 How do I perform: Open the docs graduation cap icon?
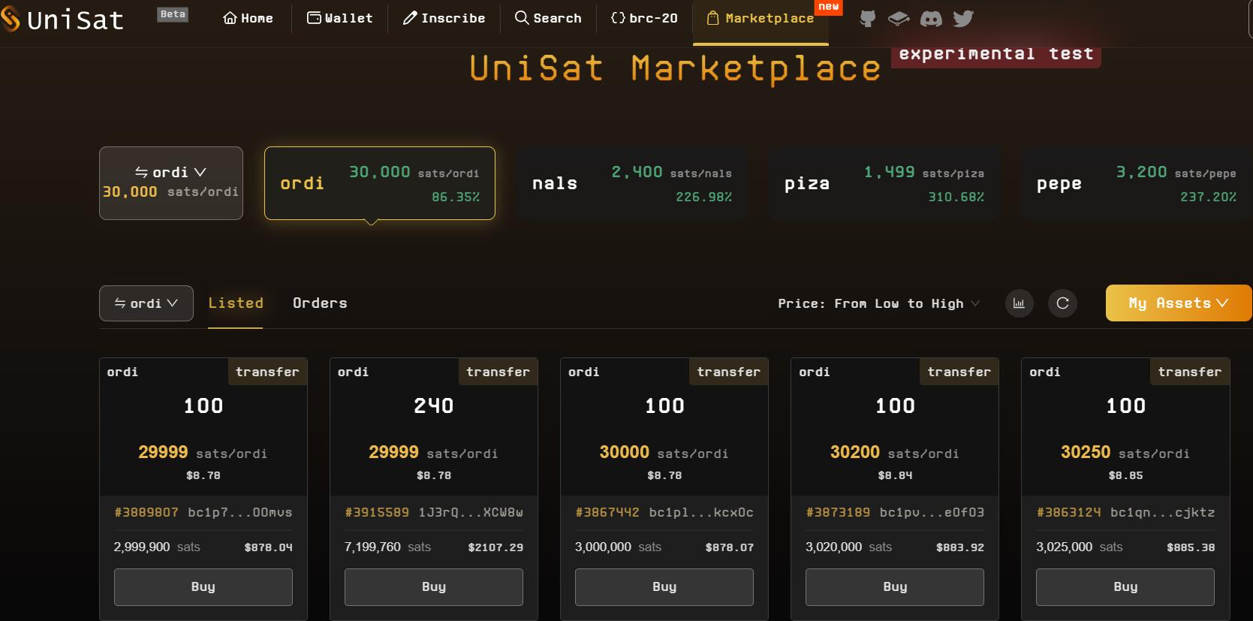pos(899,19)
